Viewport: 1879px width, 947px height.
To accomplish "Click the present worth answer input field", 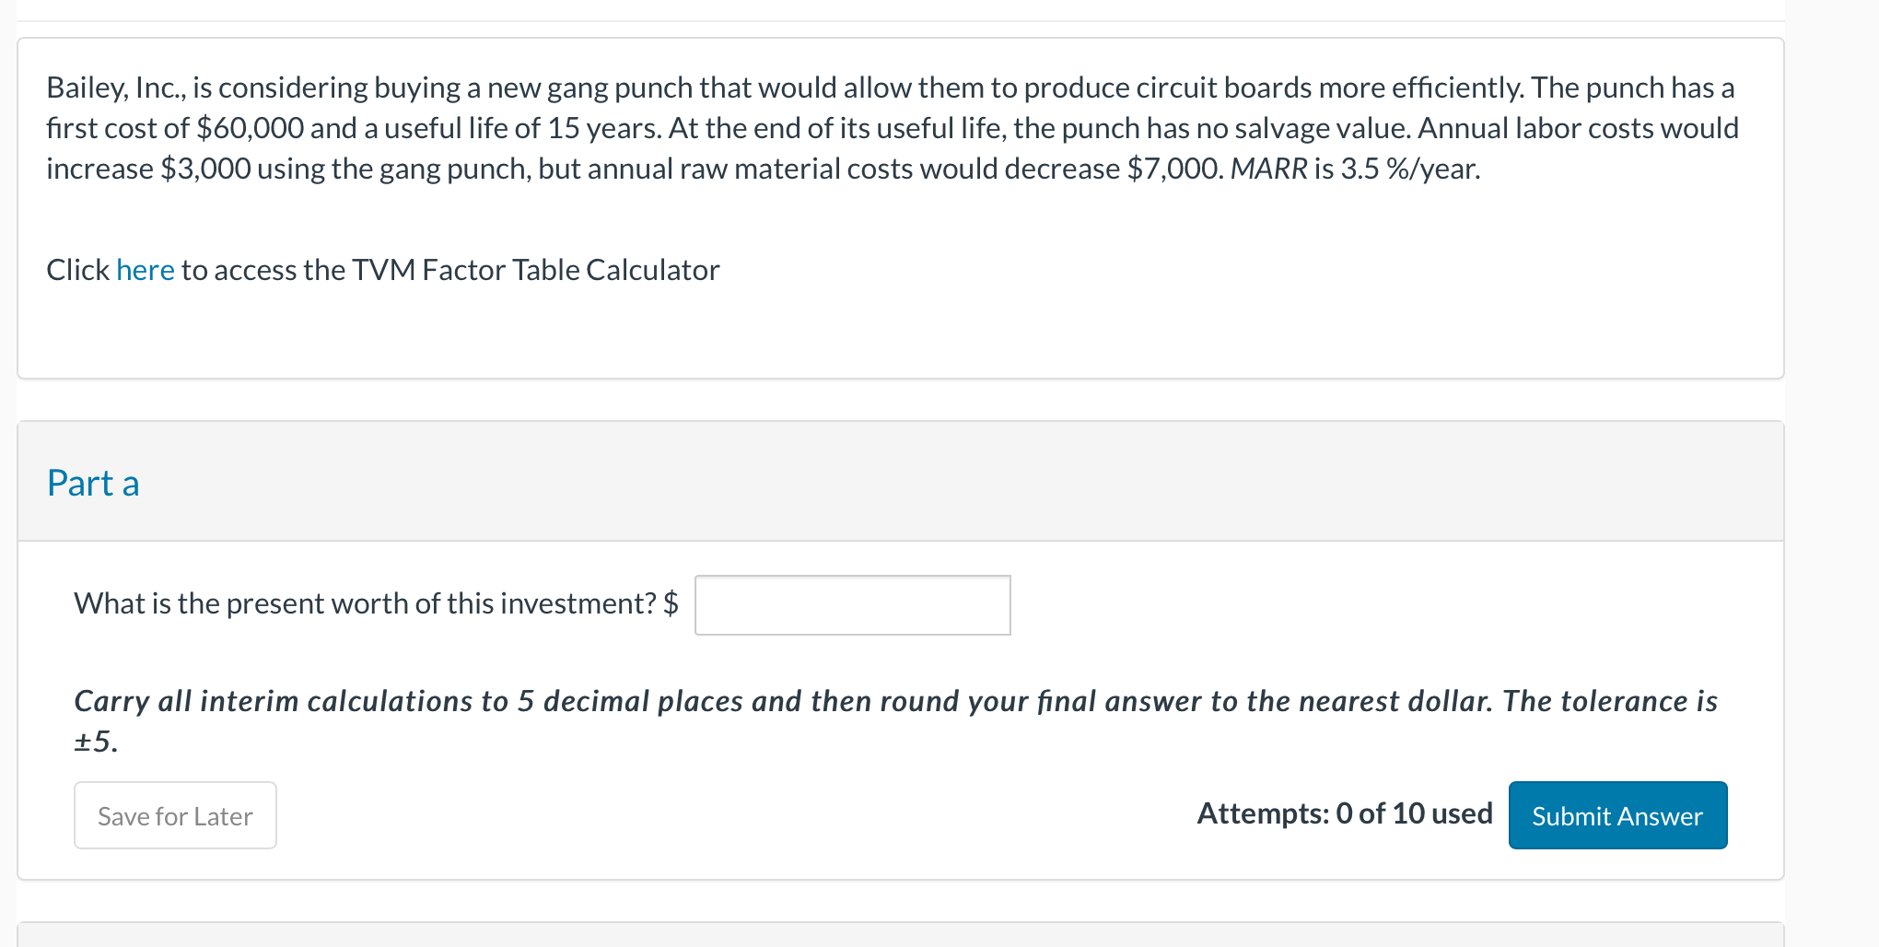I will click(x=852, y=605).
